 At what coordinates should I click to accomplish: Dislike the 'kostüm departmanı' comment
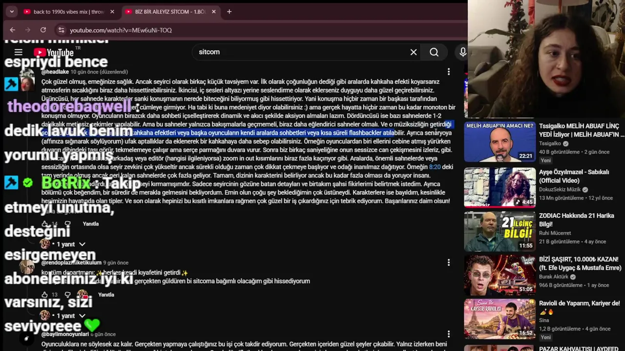tap(68, 294)
